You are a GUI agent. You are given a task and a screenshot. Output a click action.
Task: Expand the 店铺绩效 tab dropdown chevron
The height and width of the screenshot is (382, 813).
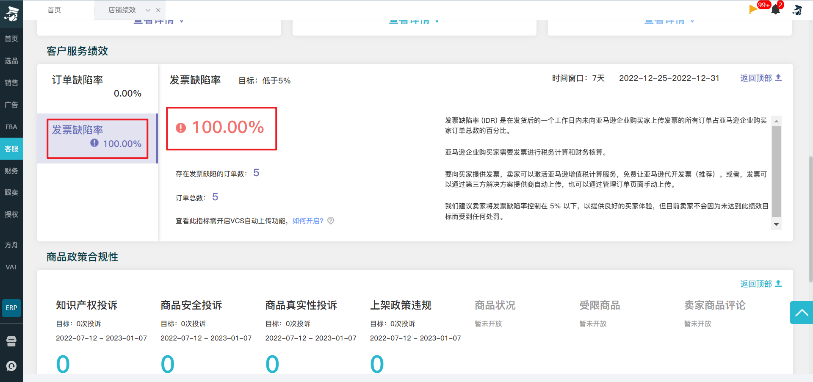pos(148,10)
